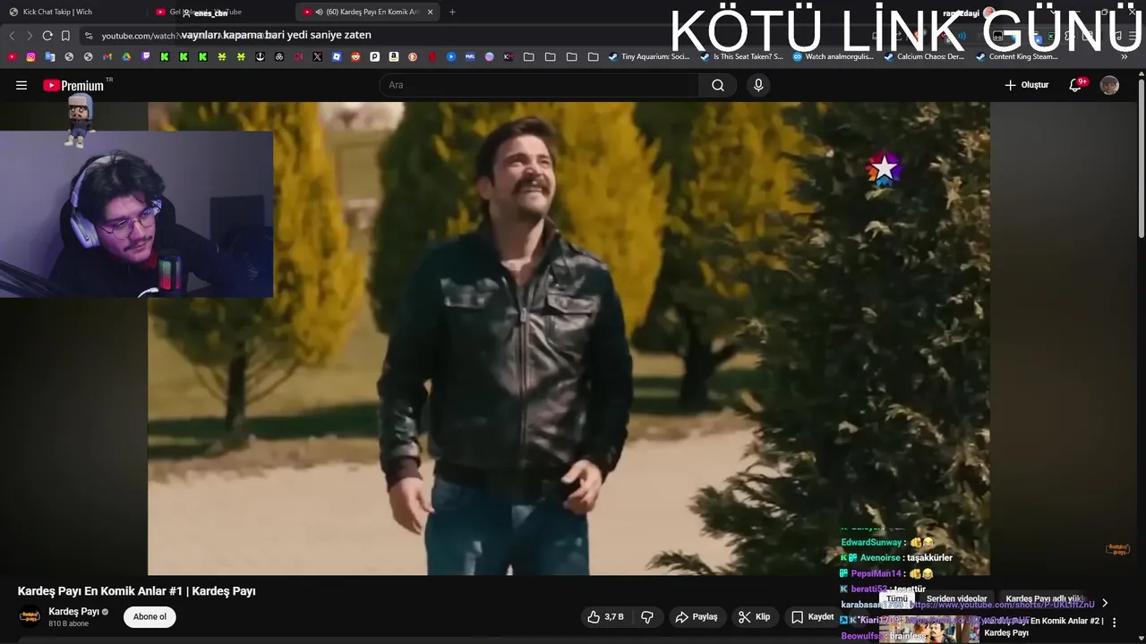The image size is (1146, 644).
Task: Show more filter chips with right chevron
Action: [1104, 603]
